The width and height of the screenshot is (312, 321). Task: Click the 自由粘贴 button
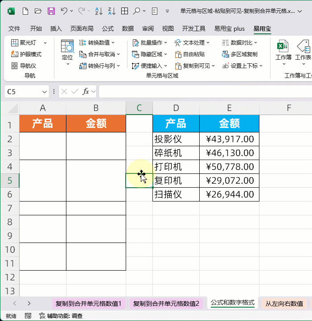pos(189,54)
